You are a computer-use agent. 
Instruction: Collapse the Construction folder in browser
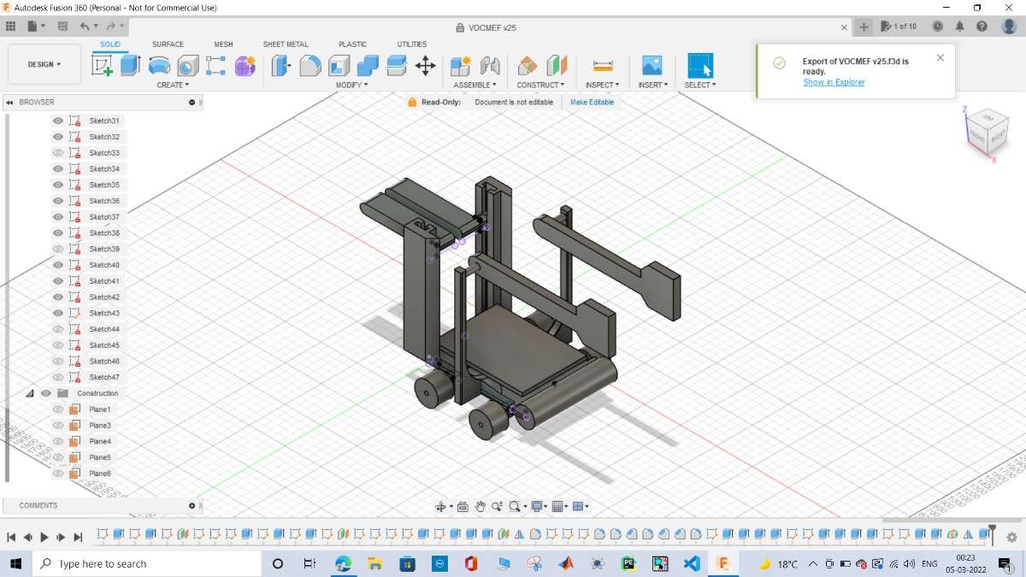pyautogui.click(x=30, y=393)
